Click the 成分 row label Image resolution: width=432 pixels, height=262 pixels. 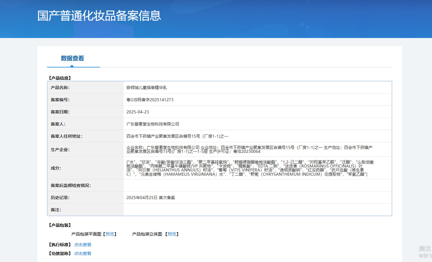[56, 168]
